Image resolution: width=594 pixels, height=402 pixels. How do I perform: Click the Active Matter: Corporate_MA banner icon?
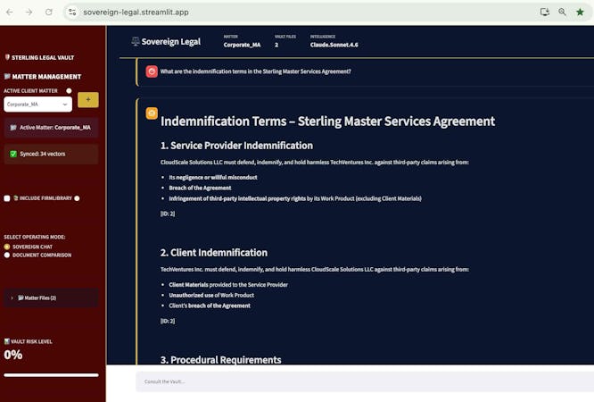point(13,128)
